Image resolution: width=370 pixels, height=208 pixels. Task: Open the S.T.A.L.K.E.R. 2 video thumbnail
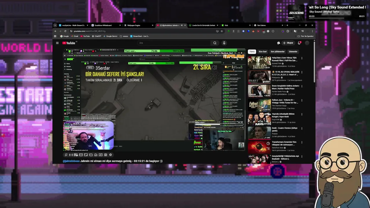259,77
